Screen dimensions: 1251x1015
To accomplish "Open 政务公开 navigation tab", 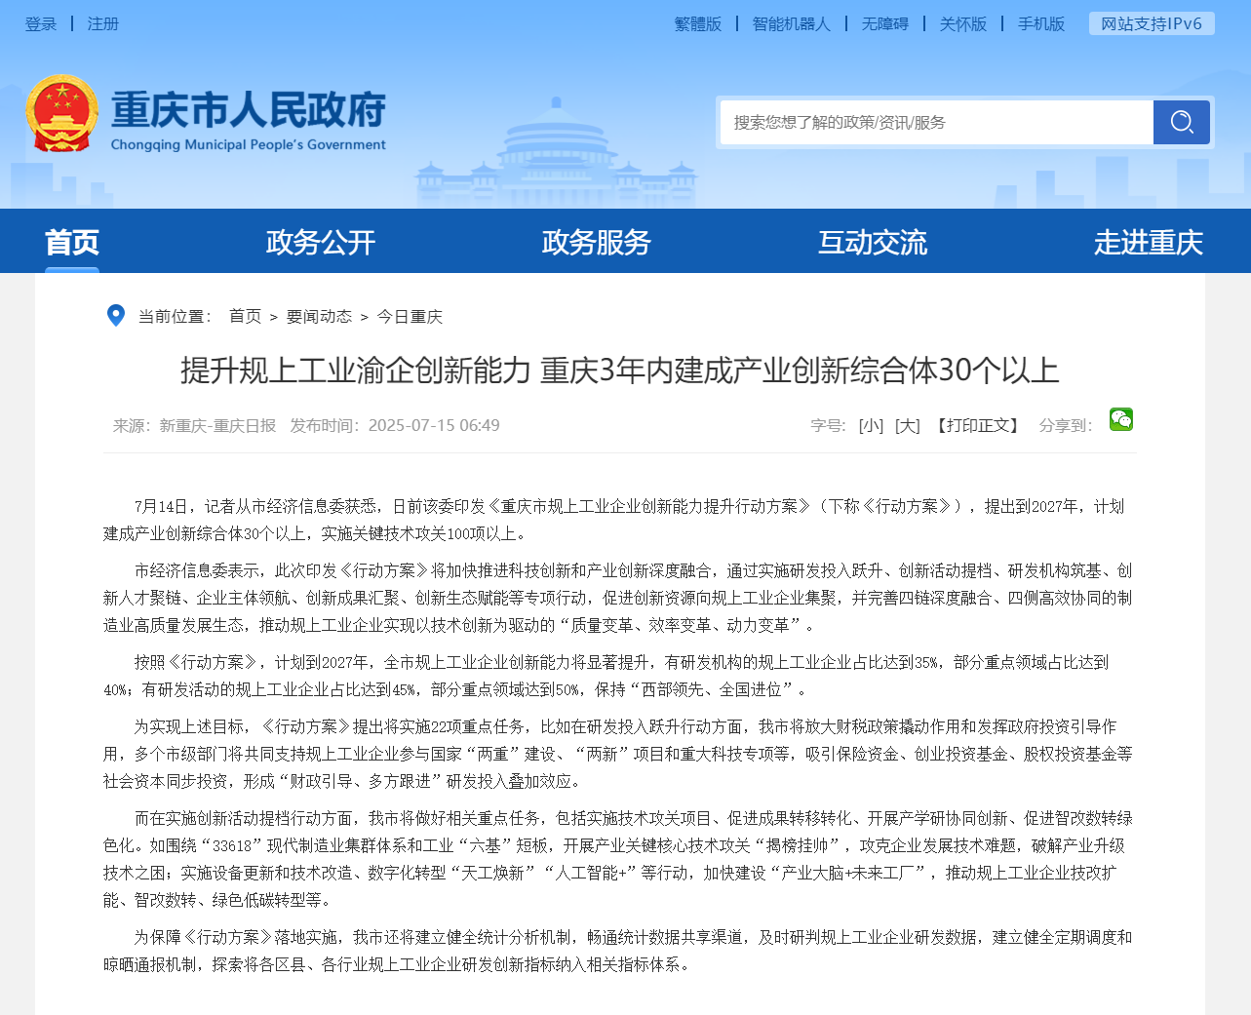I will pyautogui.click(x=321, y=242).
